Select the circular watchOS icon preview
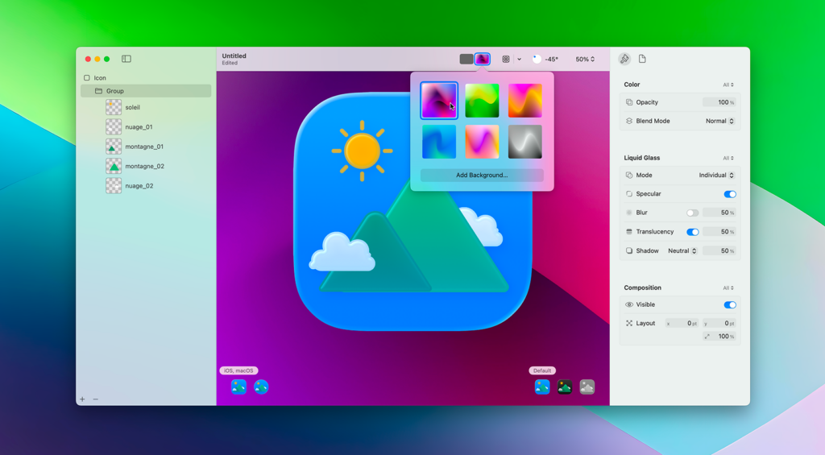Image resolution: width=825 pixels, height=455 pixels. 261,387
